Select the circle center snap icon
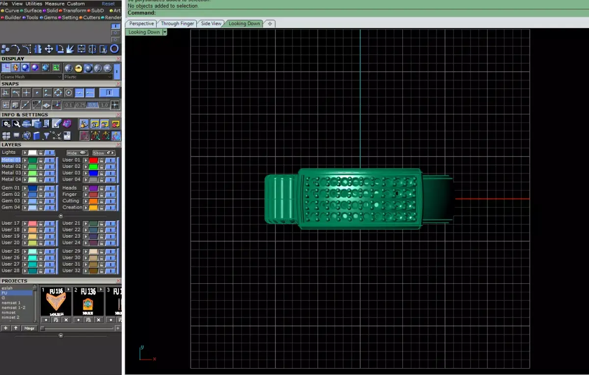 (68, 93)
